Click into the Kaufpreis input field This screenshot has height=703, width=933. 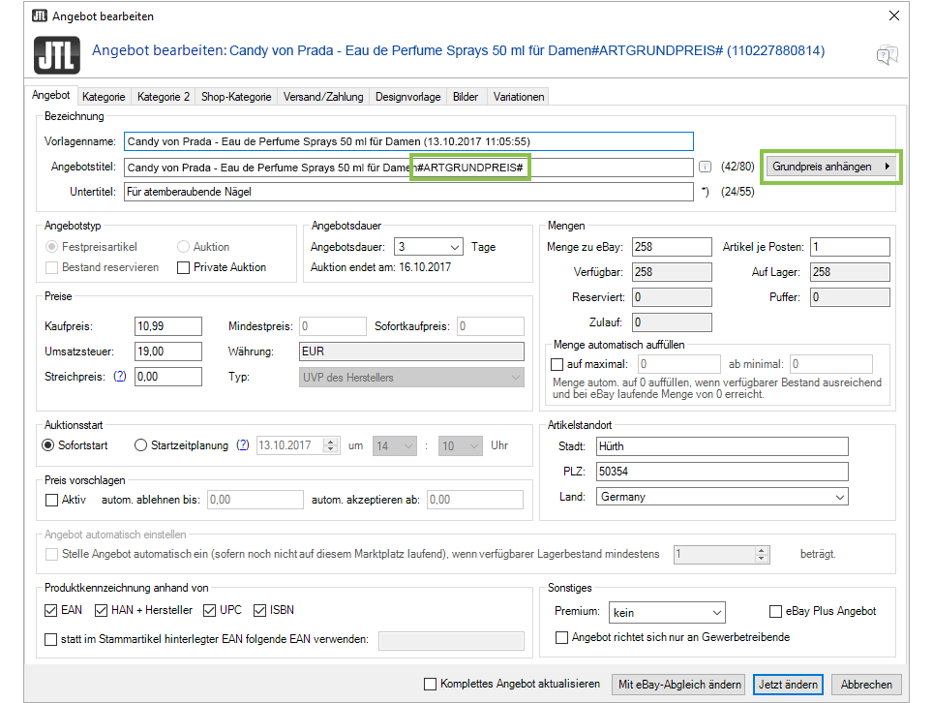pyautogui.click(x=168, y=326)
